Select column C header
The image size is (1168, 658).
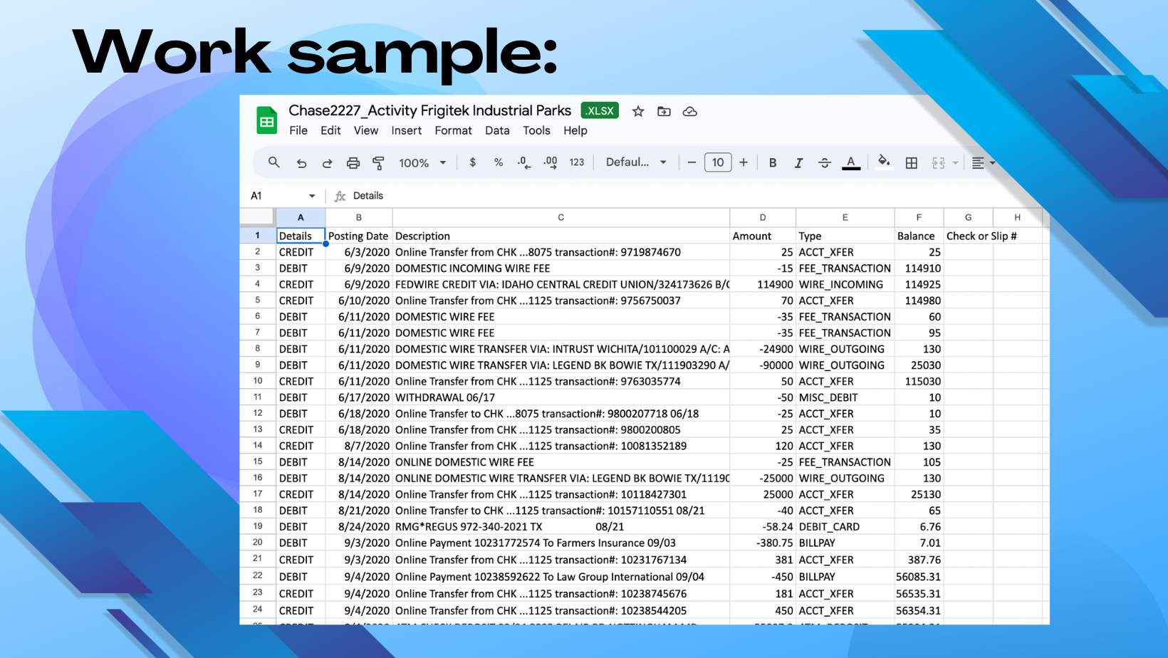pos(561,217)
